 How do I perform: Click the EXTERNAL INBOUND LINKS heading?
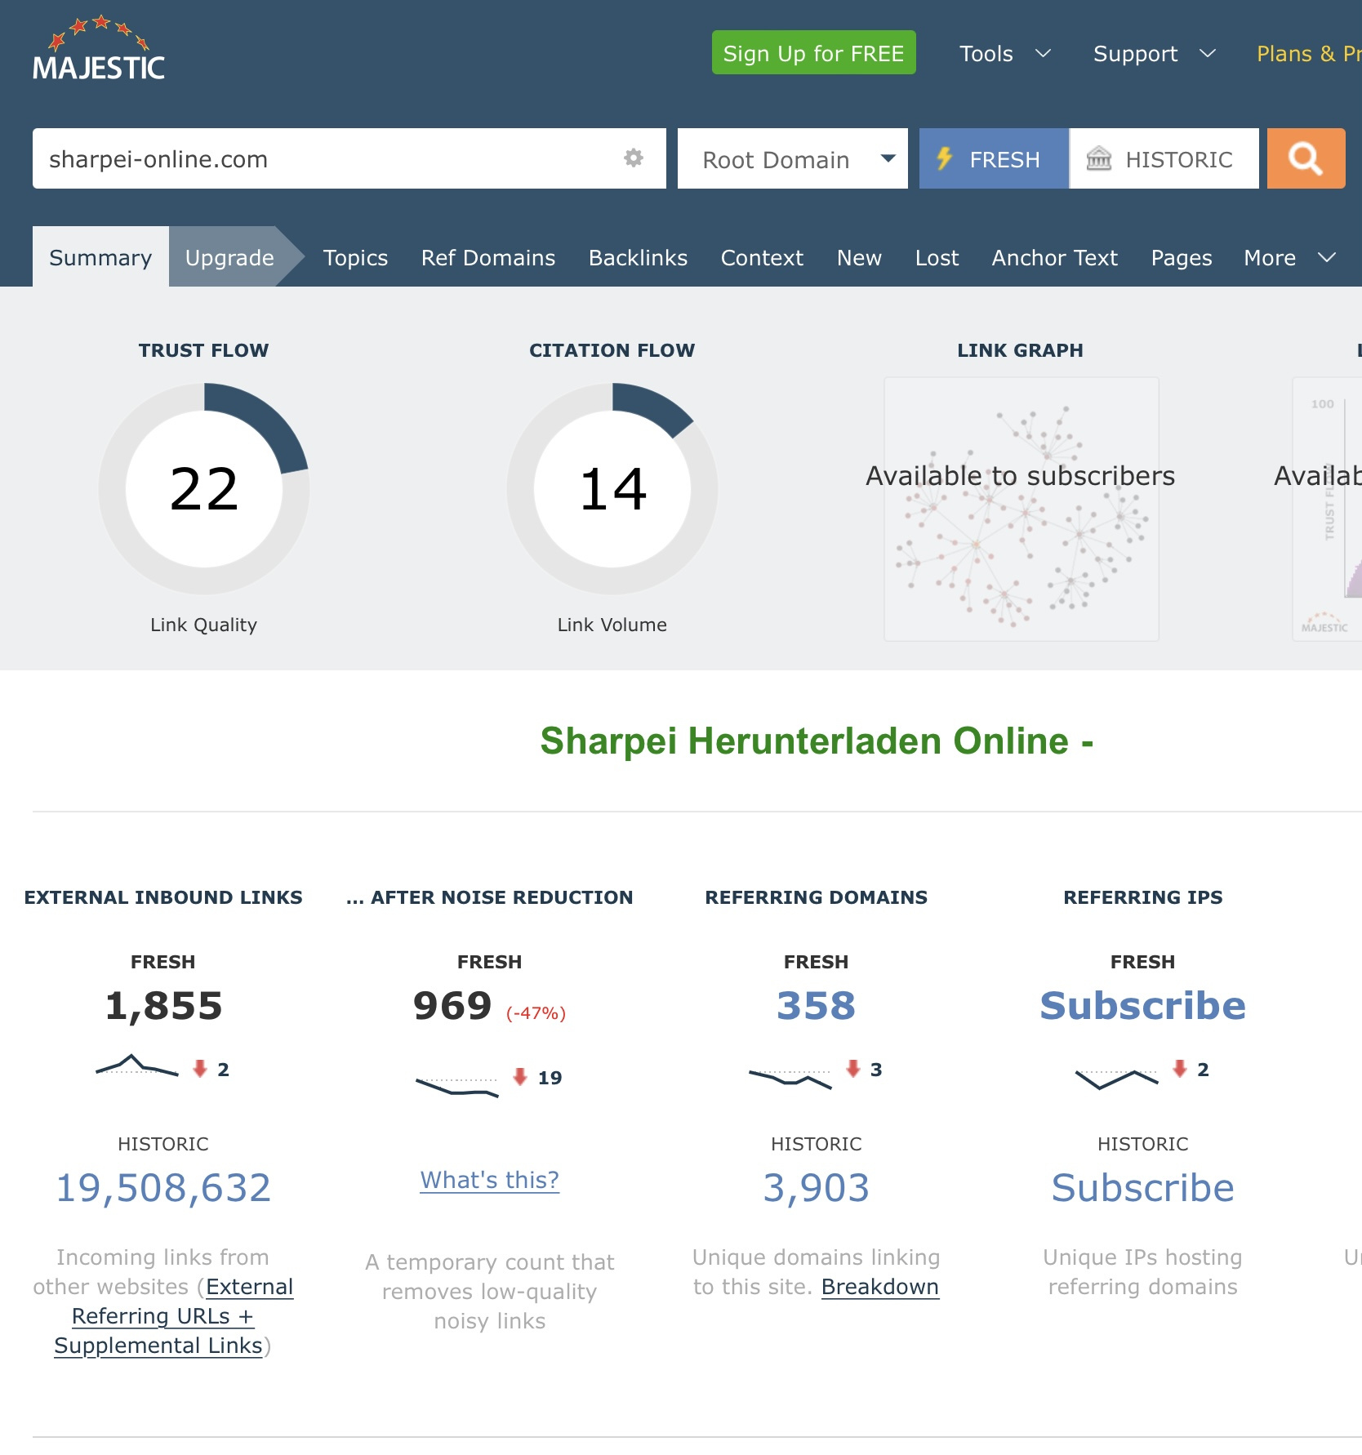pyautogui.click(x=163, y=897)
